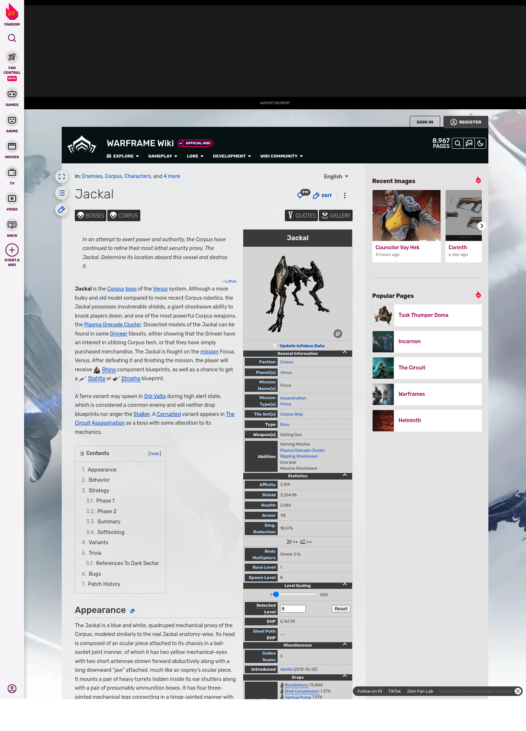Open The Circuit popular page
Viewport: 526px width, 731px height.
pyautogui.click(x=427, y=368)
